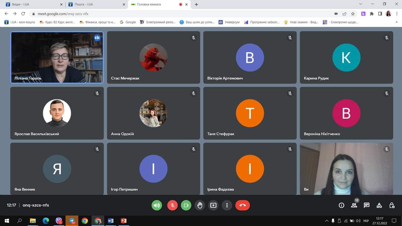The height and width of the screenshot is (226, 402).
Task: Open host controls lock icon
Action: [x=392, y=205]
